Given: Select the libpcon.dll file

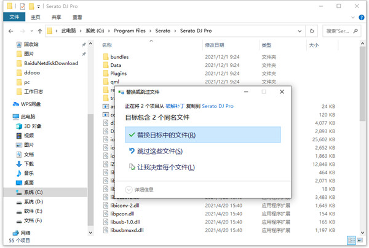Looking at the screenshot, I should pyautogui.click(x=122, y=214).
